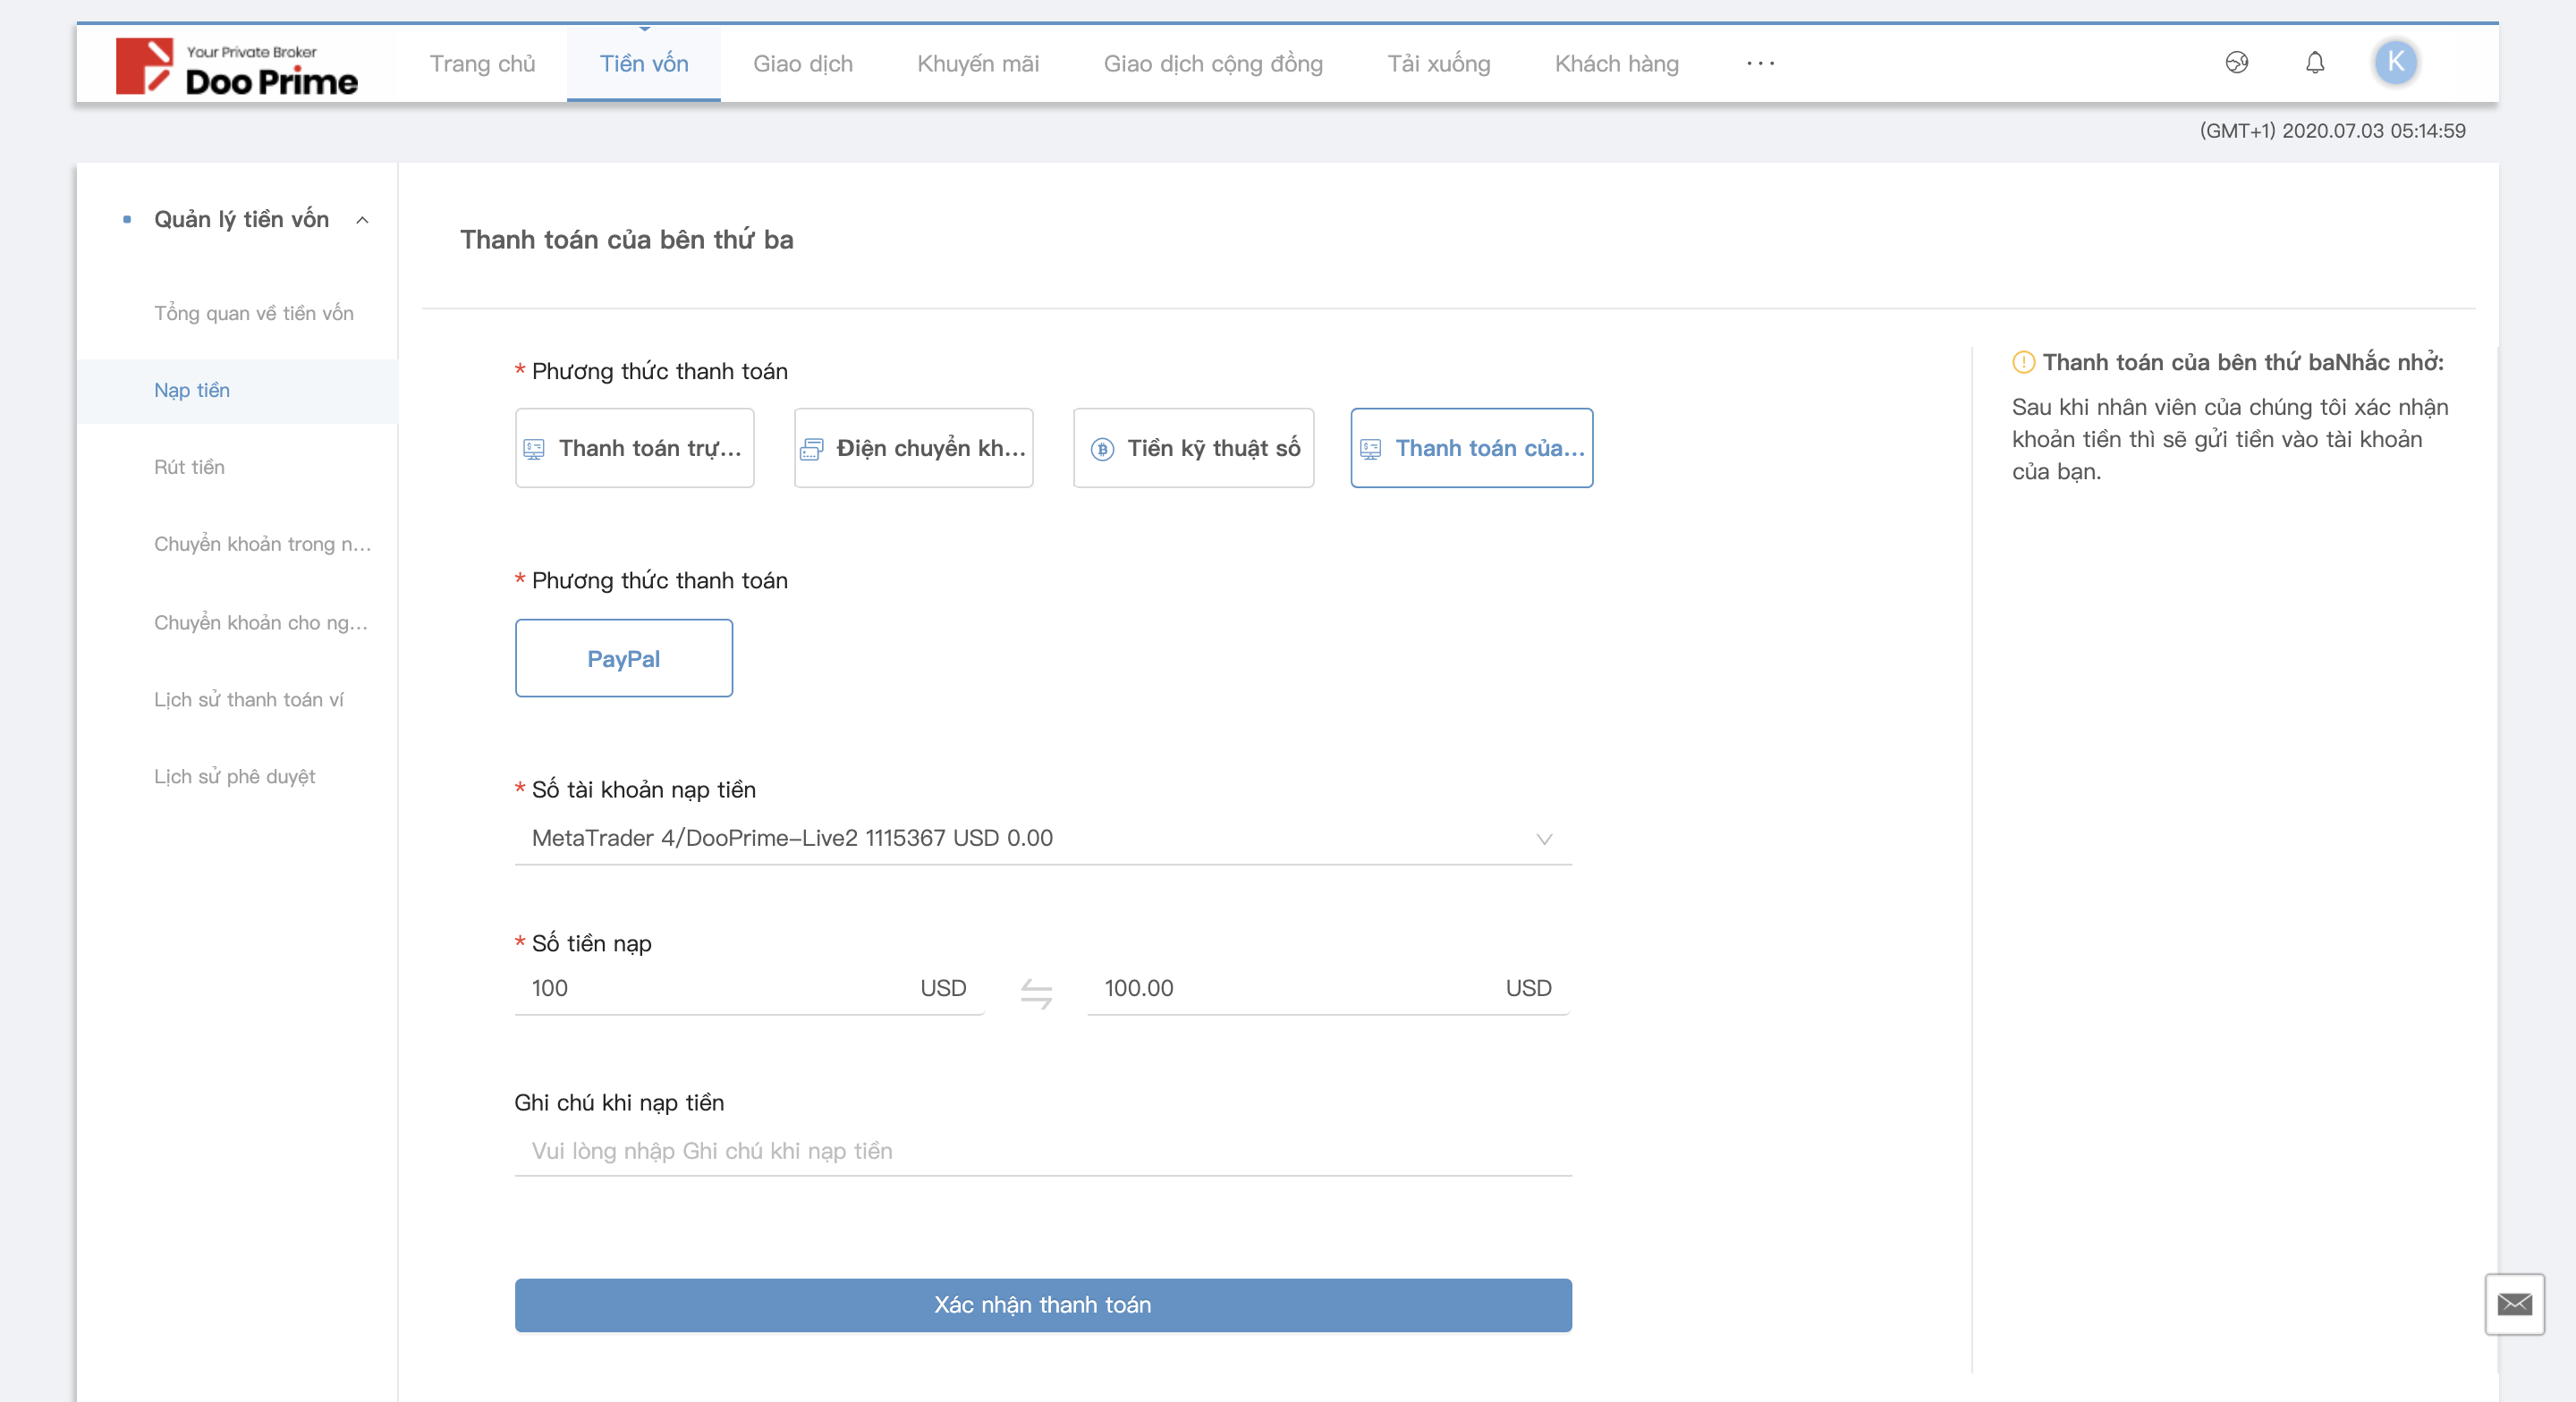
Task: Open 'Lịch sử phê duyệt' sidebar item
Action: (234, 776)
